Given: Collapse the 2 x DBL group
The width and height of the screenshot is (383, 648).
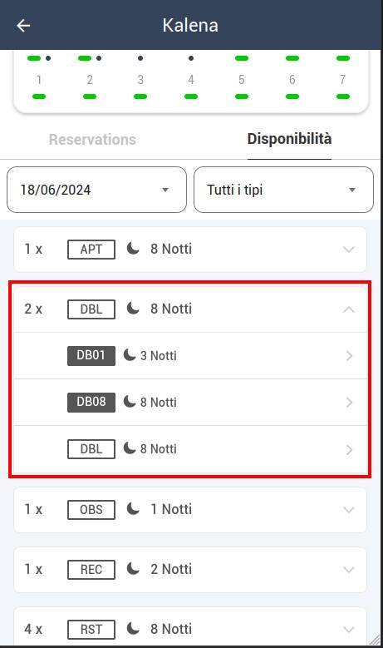Looking at the screenshot, I should point(349,309).
